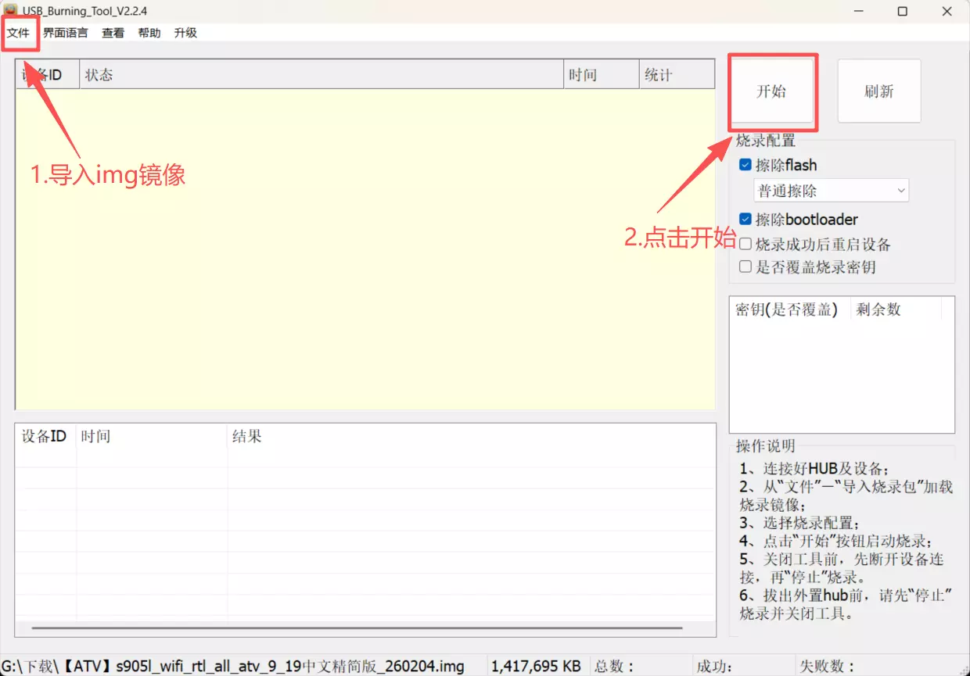Close the USB Burning Tool window
Image resolution: width=970 pixels, height=676 pixels.
pos(946,11)
